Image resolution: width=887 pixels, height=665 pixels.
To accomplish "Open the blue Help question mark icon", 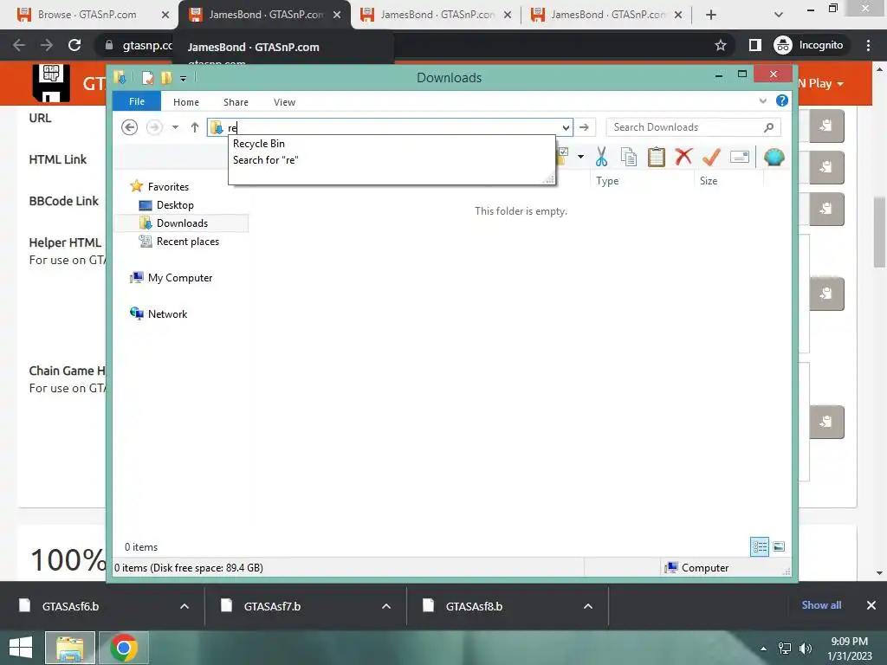I will 782,100.
